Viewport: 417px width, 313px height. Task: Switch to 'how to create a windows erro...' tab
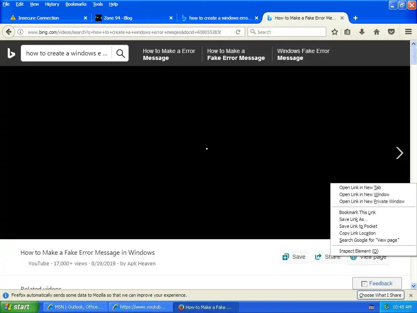coord(219,18)
